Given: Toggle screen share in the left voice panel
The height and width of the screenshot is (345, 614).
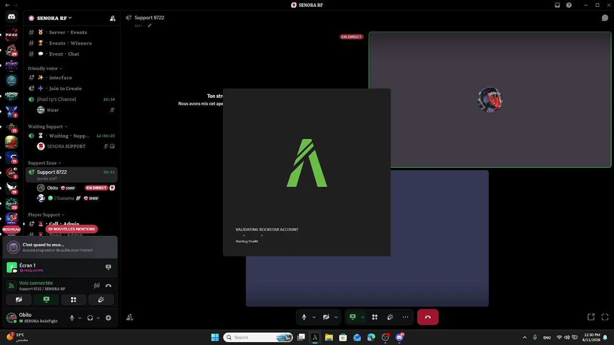Looking at the screenshot, I should click(x=46, y=299).
